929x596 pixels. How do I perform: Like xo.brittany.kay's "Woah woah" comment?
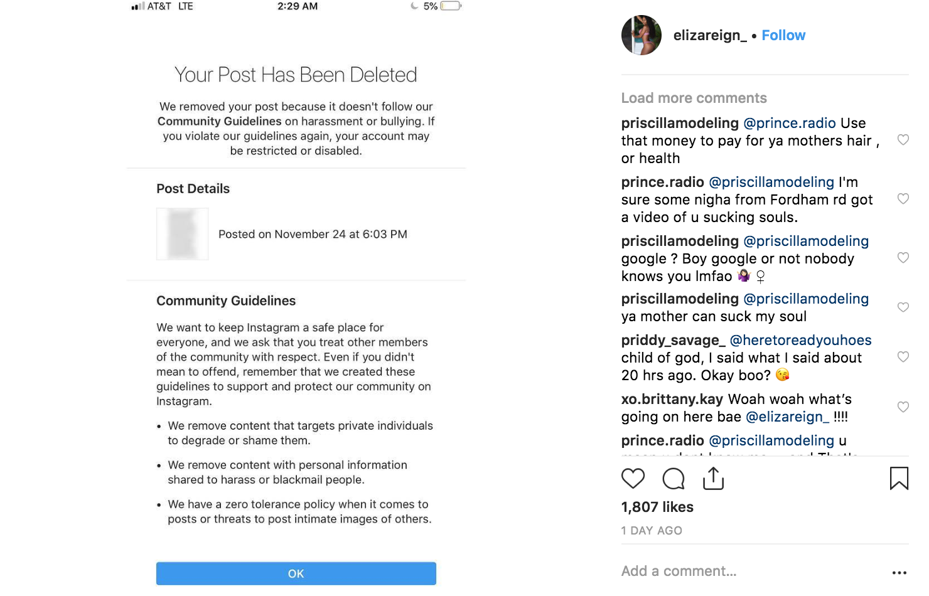903,407
